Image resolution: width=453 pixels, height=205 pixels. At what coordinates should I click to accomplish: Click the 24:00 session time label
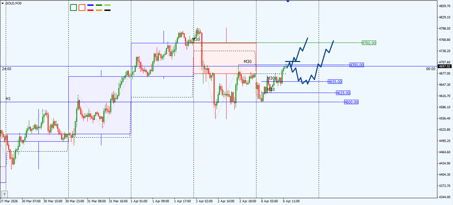(6, 69)
